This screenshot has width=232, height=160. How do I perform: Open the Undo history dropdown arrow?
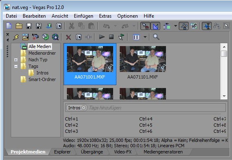115,26
